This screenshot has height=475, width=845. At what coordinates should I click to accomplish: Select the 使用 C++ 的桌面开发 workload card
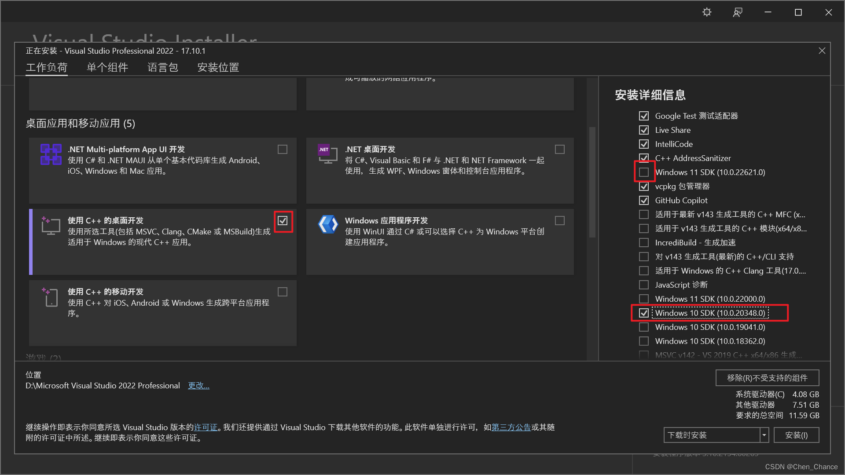pyautogui.click(x=163, y=242)
